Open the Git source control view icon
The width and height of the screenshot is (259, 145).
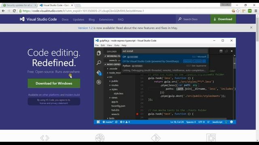(x=99, y=72)
